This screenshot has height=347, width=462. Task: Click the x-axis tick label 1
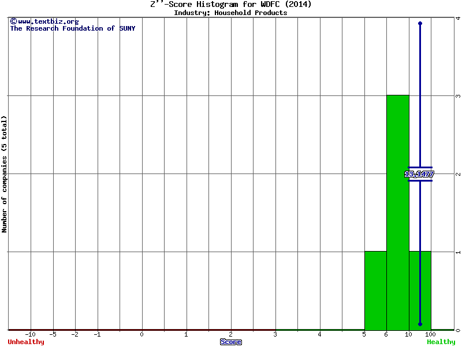tap(186, 334)
